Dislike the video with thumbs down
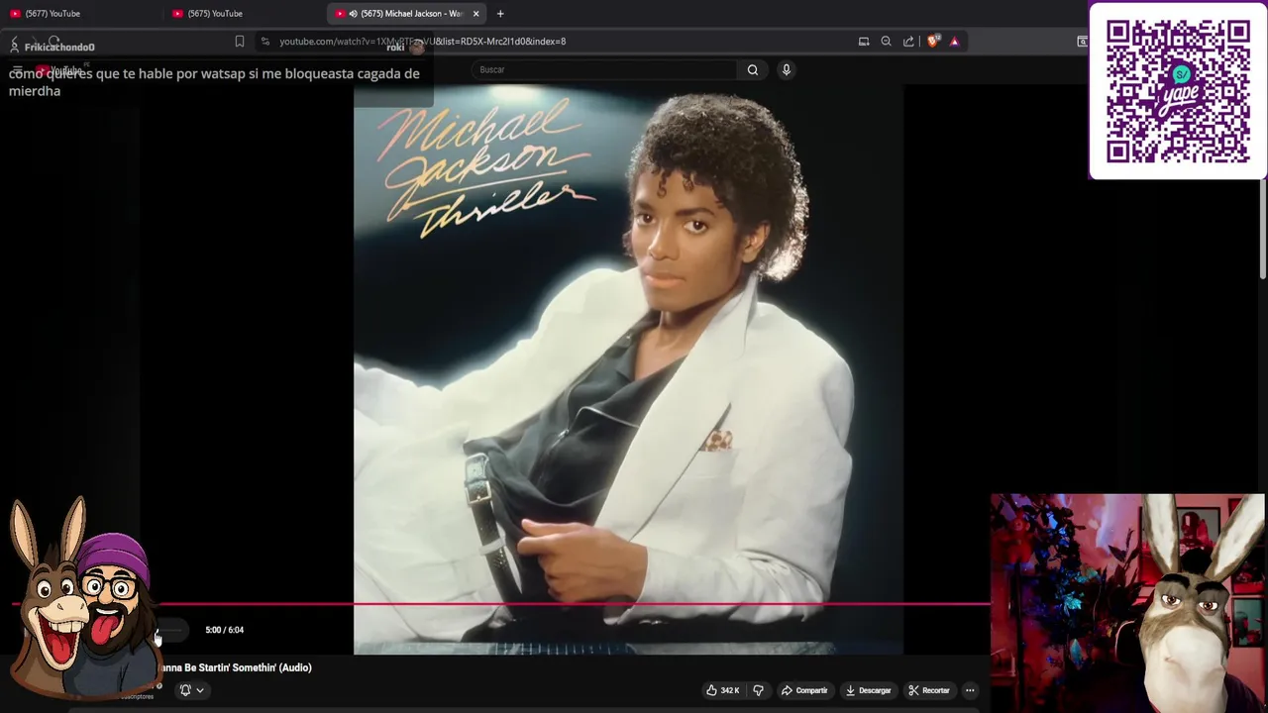The height and width of the screenshot is (713, 1268). click(x=758, y=690)
